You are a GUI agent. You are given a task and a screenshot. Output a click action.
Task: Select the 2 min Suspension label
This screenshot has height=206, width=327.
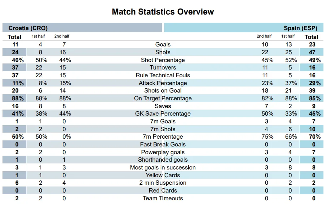pyautogui.click(x=163, y=183)
